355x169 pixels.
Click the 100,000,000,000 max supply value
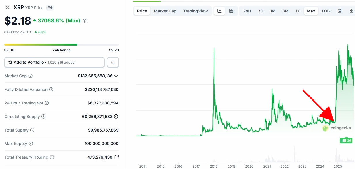(102, 144)
